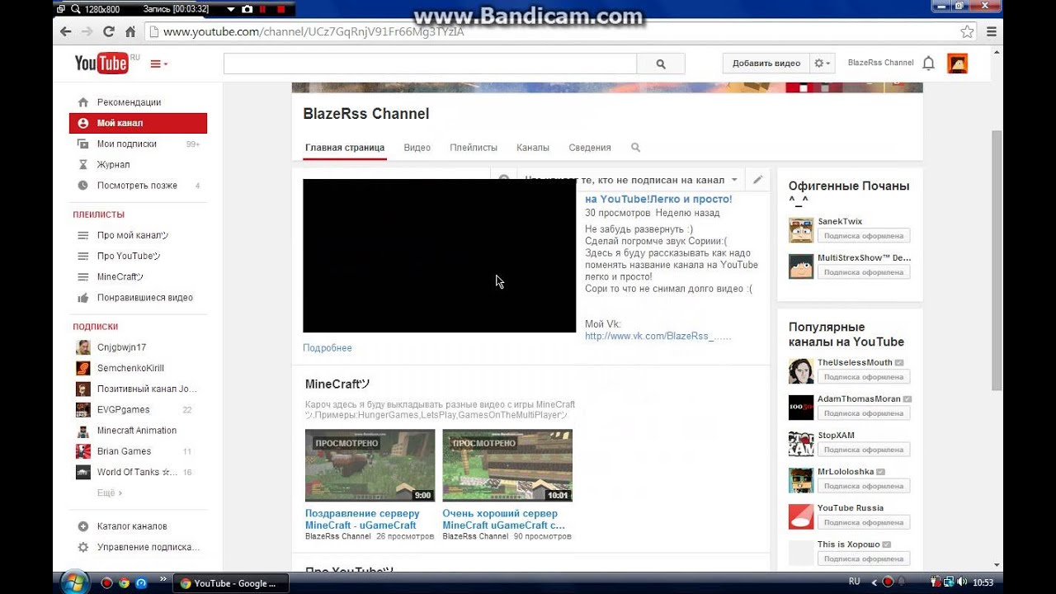The height and width of the screenshot is (594, 1056).
Task: Click the pencil edit icon
Action: [757, 179]
